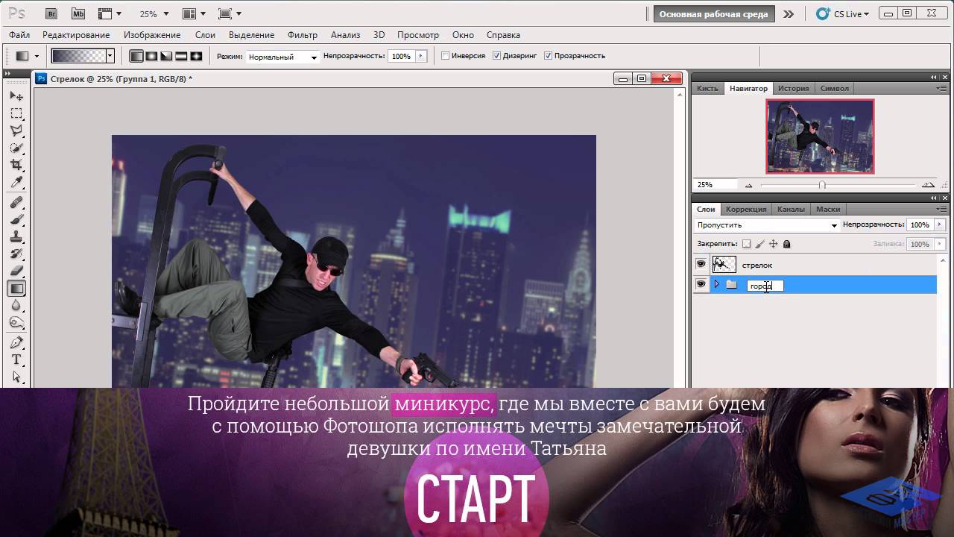The width and height of the screenshot is (954, 537).
Task: Choose the Angle gradient style
Action: click(x=166, y=56)
